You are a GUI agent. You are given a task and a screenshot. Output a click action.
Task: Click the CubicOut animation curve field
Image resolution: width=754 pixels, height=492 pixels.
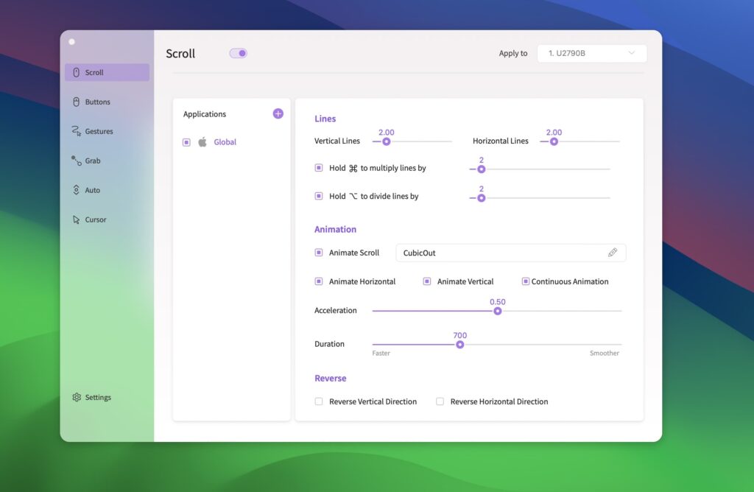point(501,253)
